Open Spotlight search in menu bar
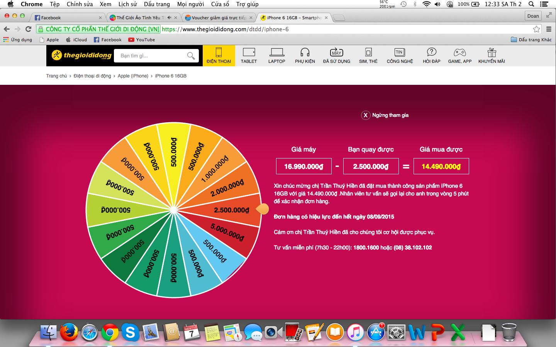Image resolution: width=556 pixels, height=347 pixels. tap(531, 4)
